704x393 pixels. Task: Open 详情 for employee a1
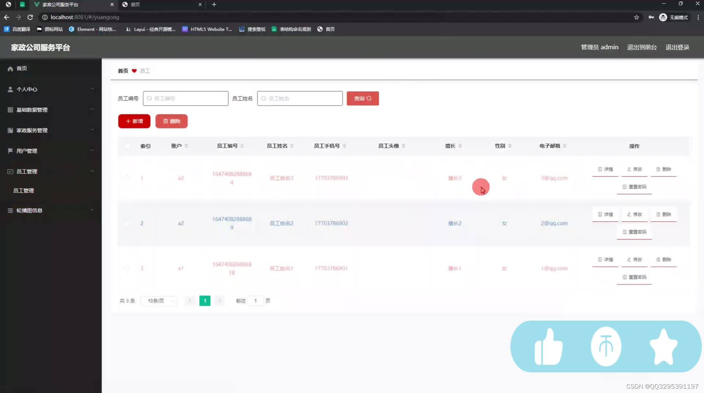pos(605,259)
